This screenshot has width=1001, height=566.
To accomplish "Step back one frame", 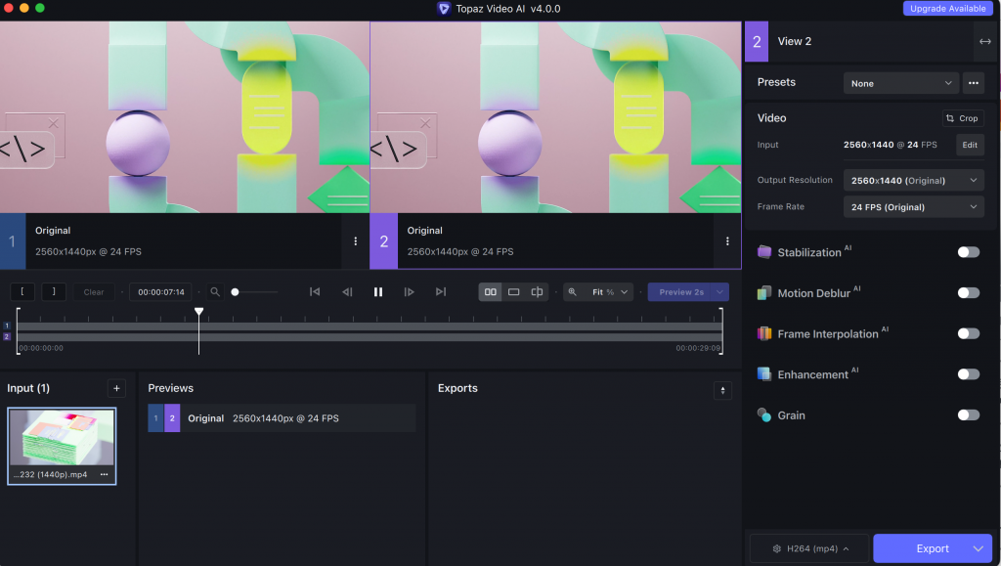I will pos(345,291).
